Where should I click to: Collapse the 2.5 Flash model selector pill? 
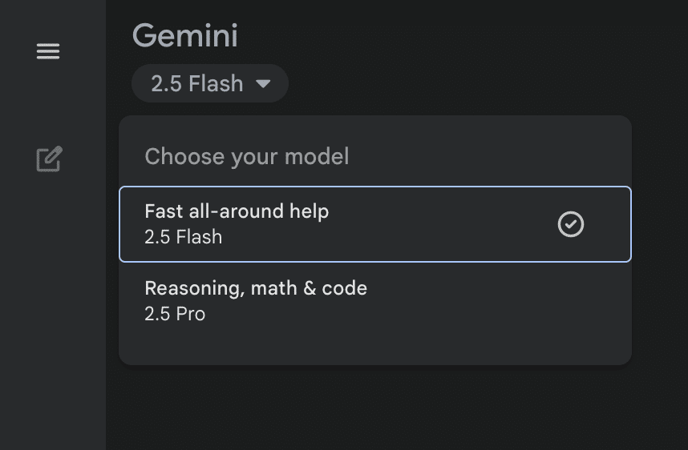pos(209,83)
